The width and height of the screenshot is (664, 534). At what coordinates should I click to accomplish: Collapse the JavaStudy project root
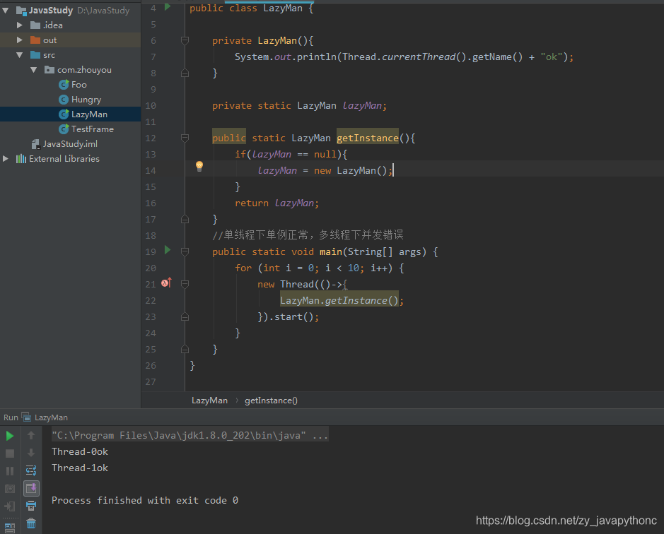click(6, 11)
